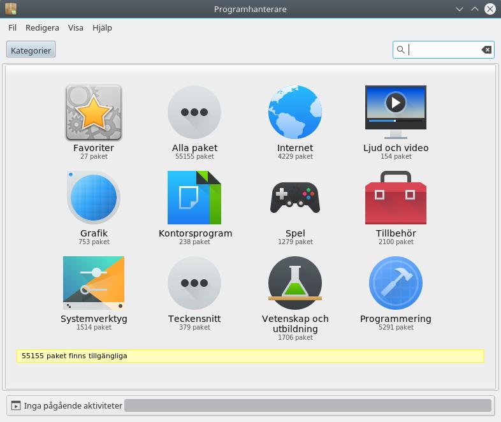This screenshot has height=422, width=501.
Task: Open the Favoriter star category icon
Action: click(94, 112)
